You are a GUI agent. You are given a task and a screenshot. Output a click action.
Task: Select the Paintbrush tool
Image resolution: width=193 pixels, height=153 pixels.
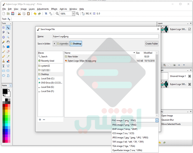[3, 52]
